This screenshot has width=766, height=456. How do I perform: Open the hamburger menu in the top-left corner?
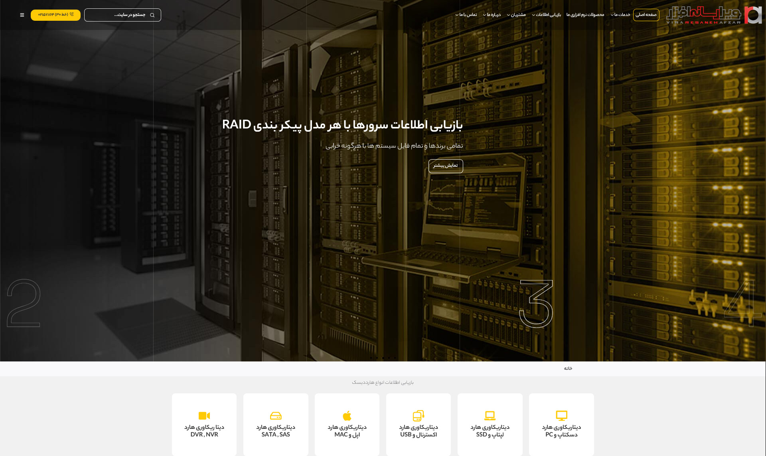coord(22,15)
